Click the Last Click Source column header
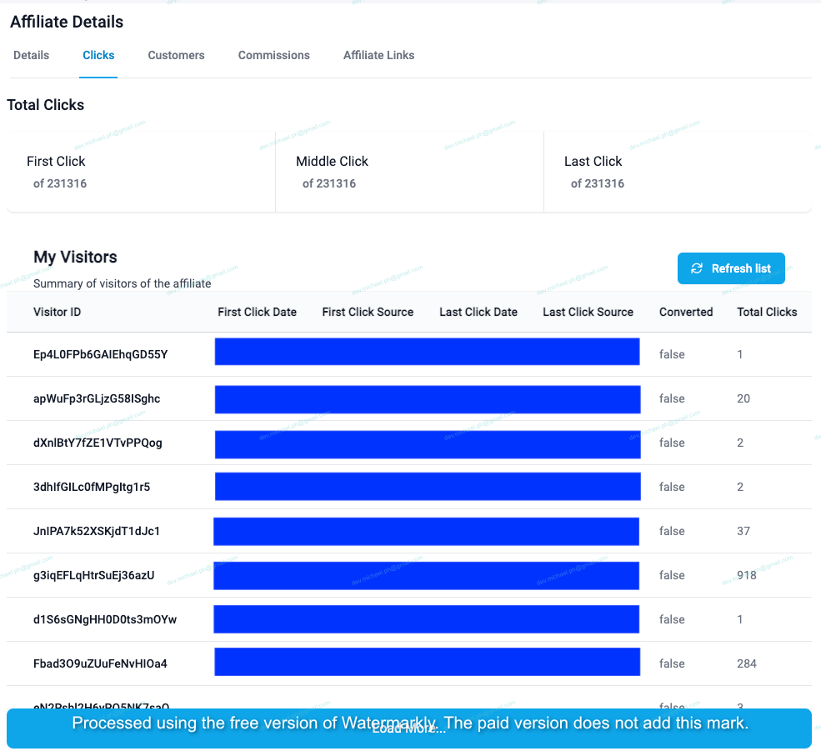The width and height of the screenshot is (821, 751). 588,312
